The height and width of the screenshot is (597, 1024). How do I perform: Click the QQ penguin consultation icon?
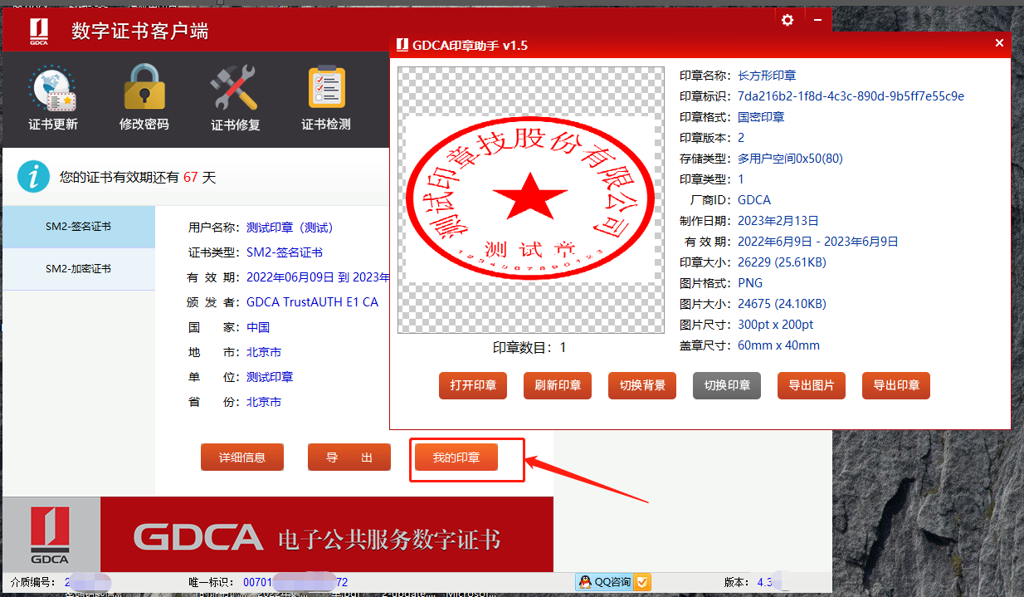pyautogui.click(x=586, y=582)
